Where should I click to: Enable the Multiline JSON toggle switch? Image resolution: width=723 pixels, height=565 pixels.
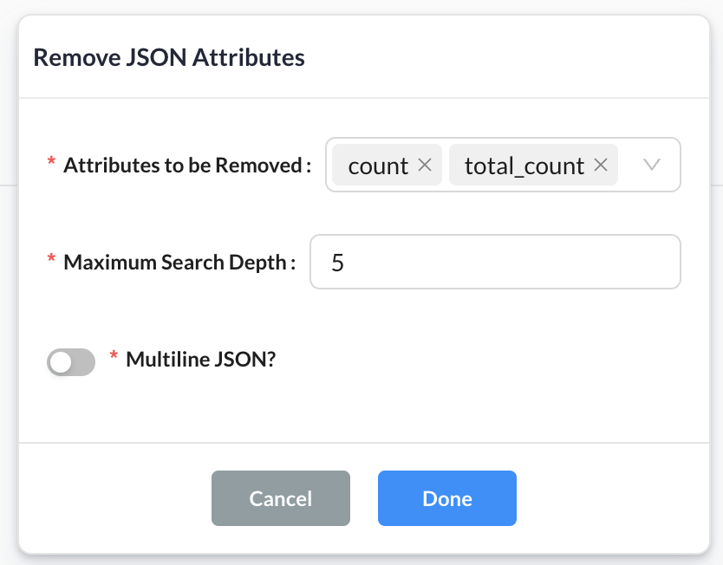[71, 362]
